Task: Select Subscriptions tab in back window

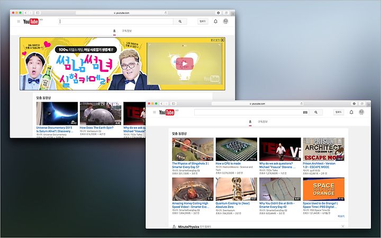Action: [x=126, y=31]
